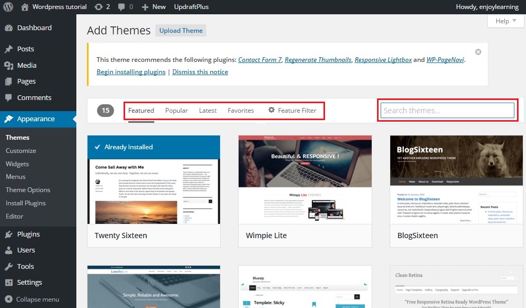Click the Plugins plug icon
This screenshot has height=308, width=526.
pyautogui.click(x=8, y=234)
